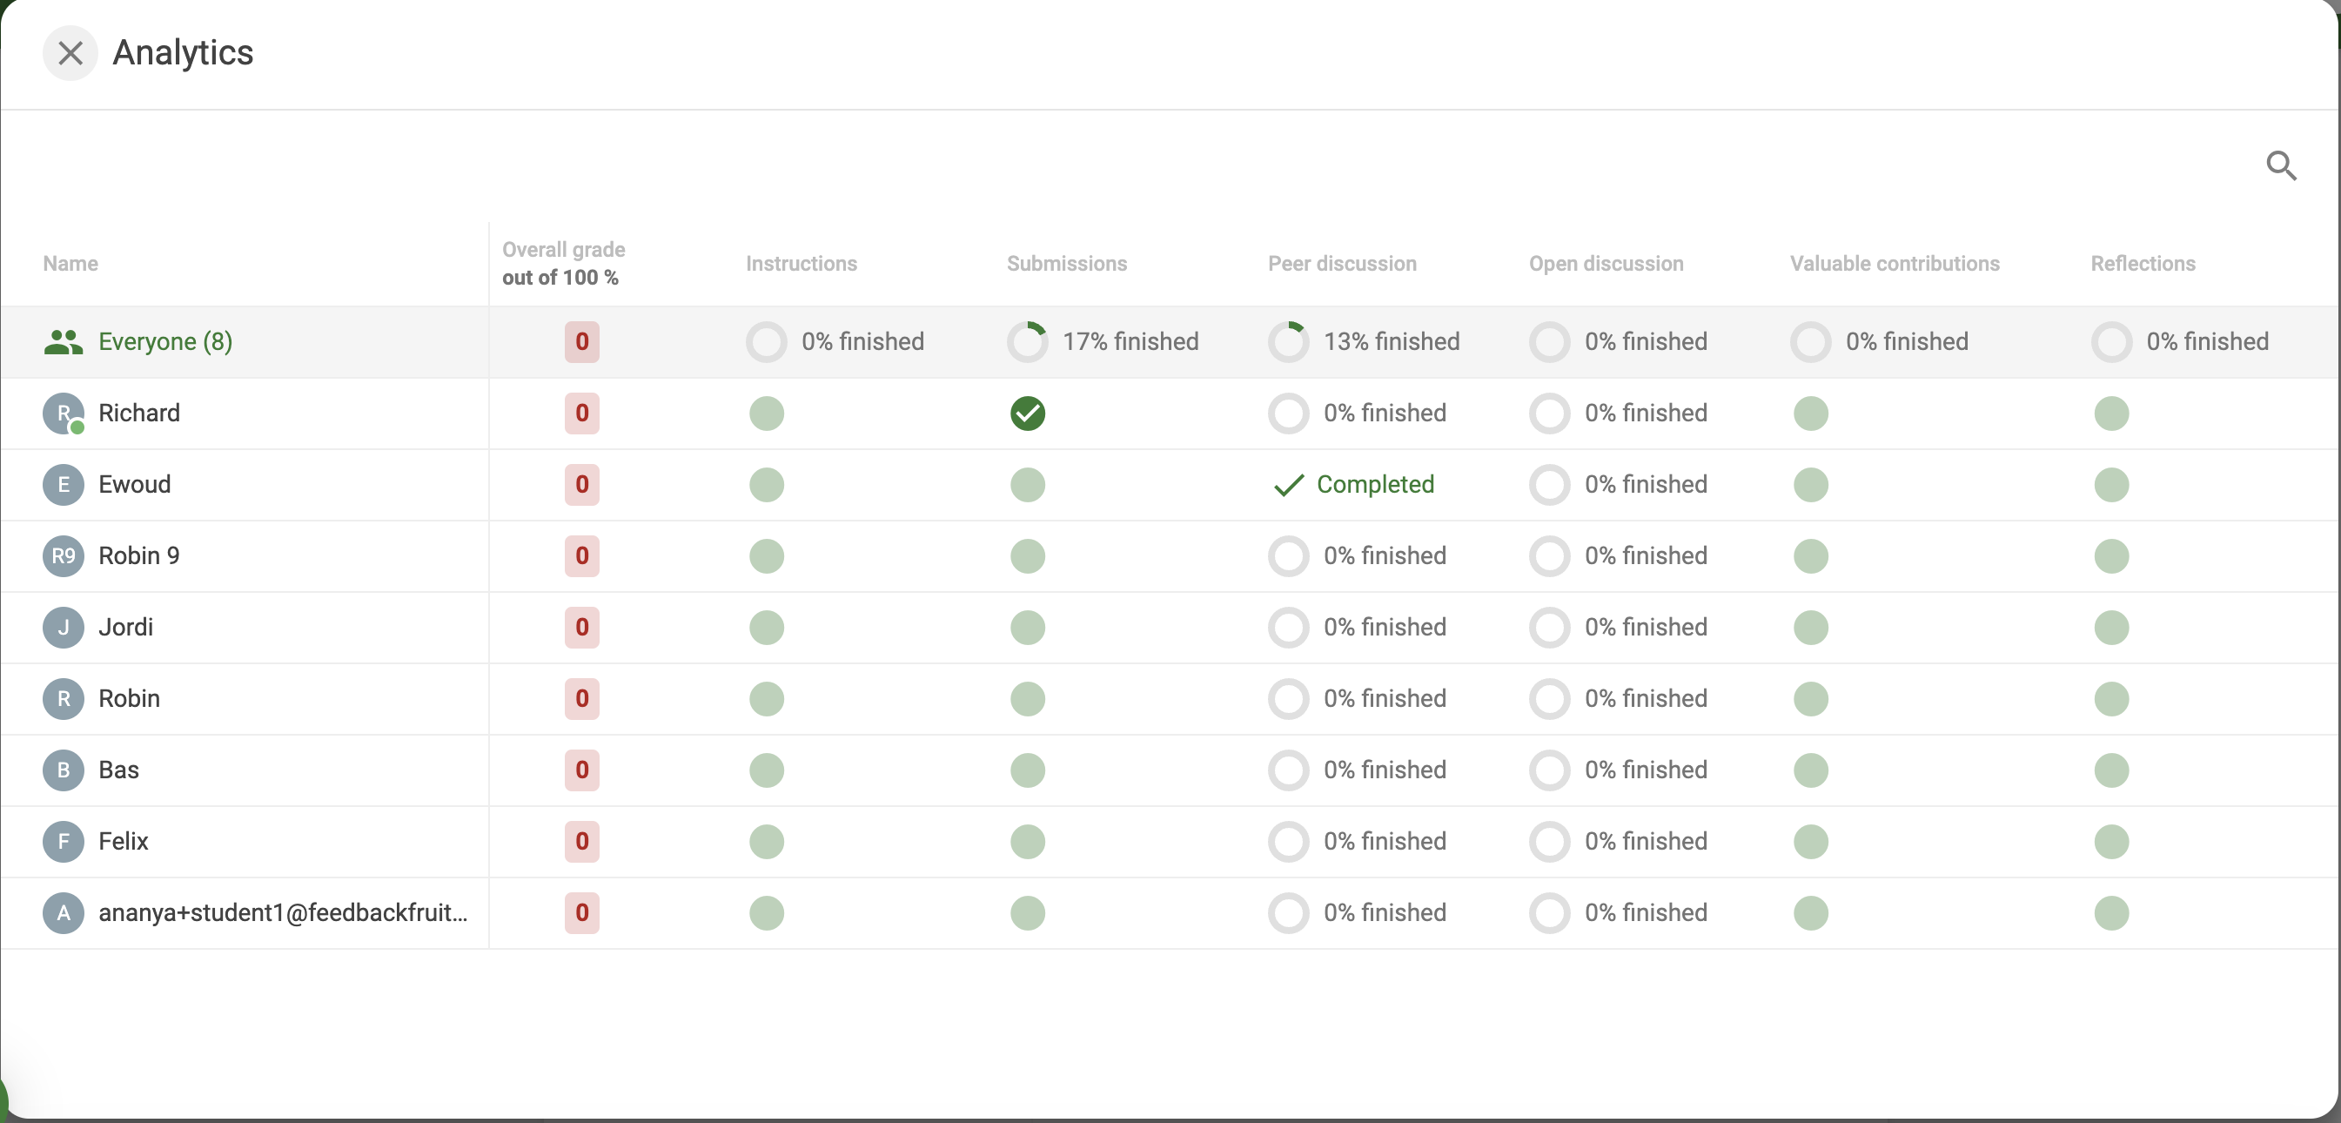Select Felix's avatar icon
Screen dimensions: 2341x1123
click(64, 841)
